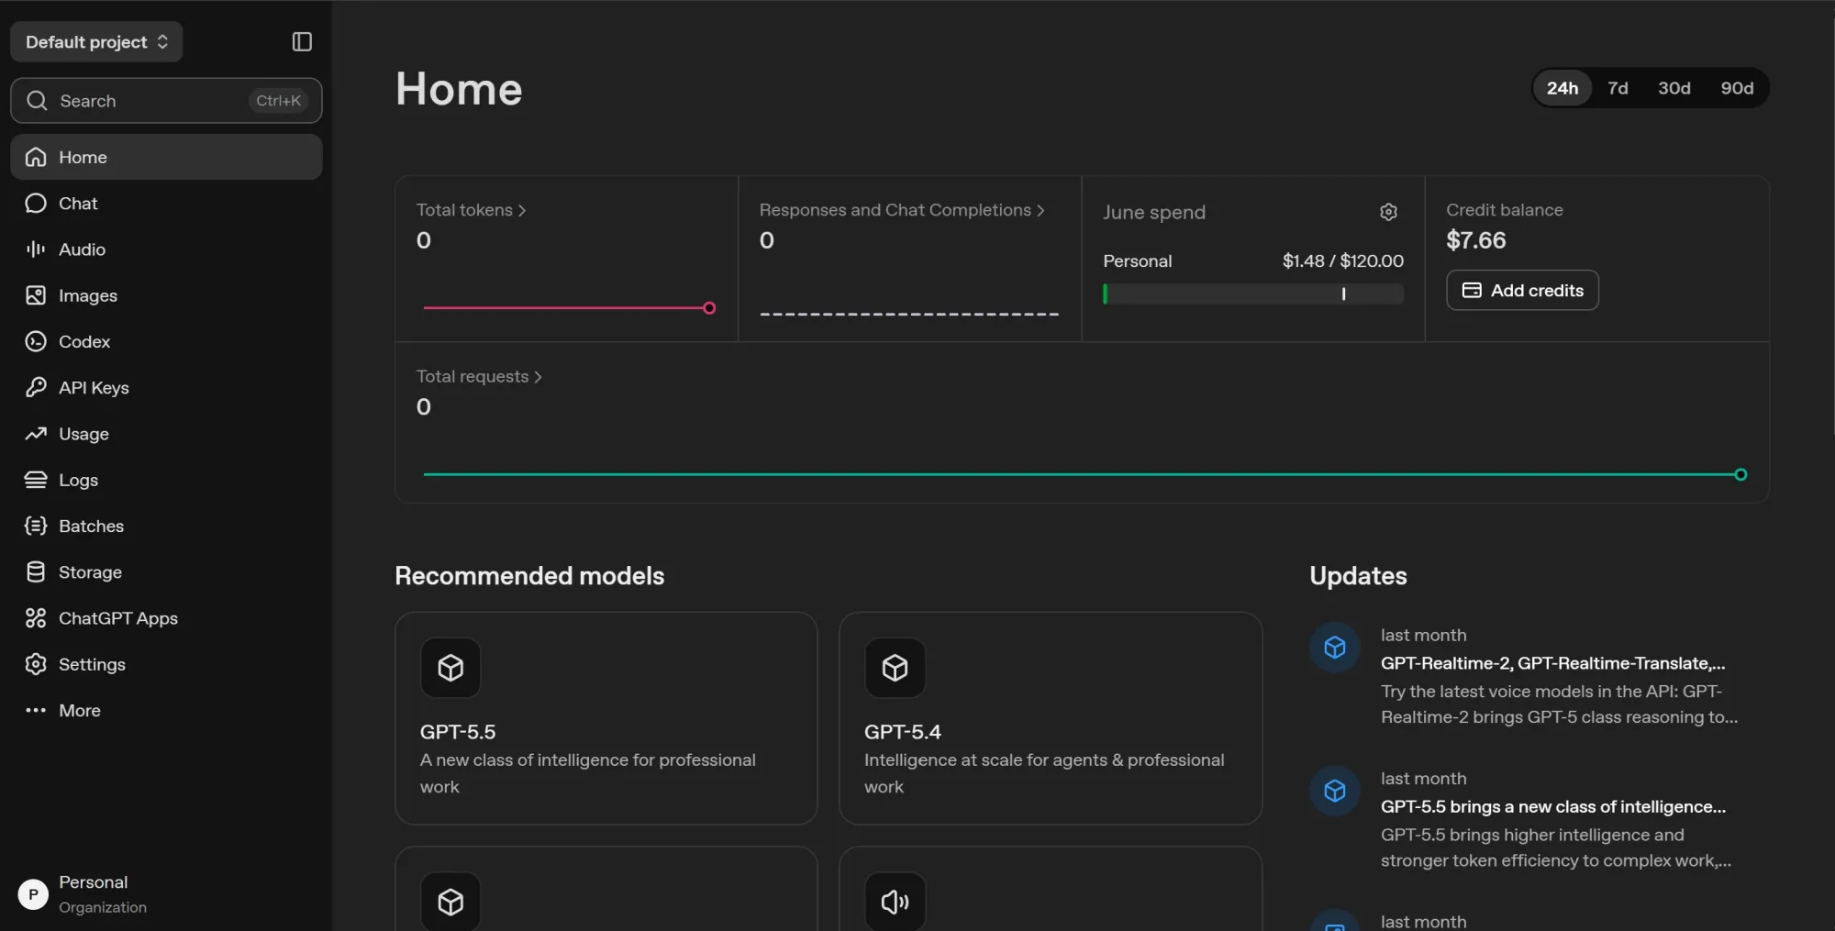Open the Batches braces icon
The image size is (1835, 931).
36,526
